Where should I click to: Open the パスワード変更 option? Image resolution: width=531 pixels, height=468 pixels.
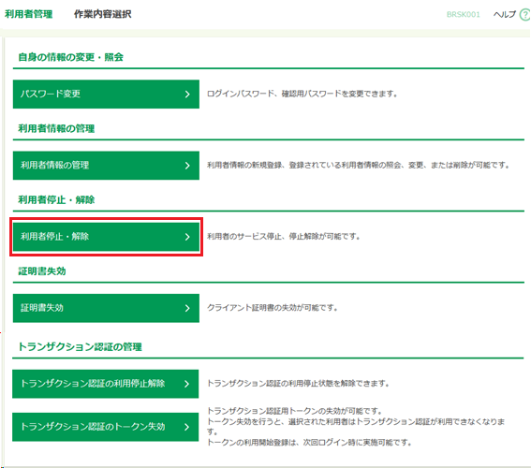(106, 95)
